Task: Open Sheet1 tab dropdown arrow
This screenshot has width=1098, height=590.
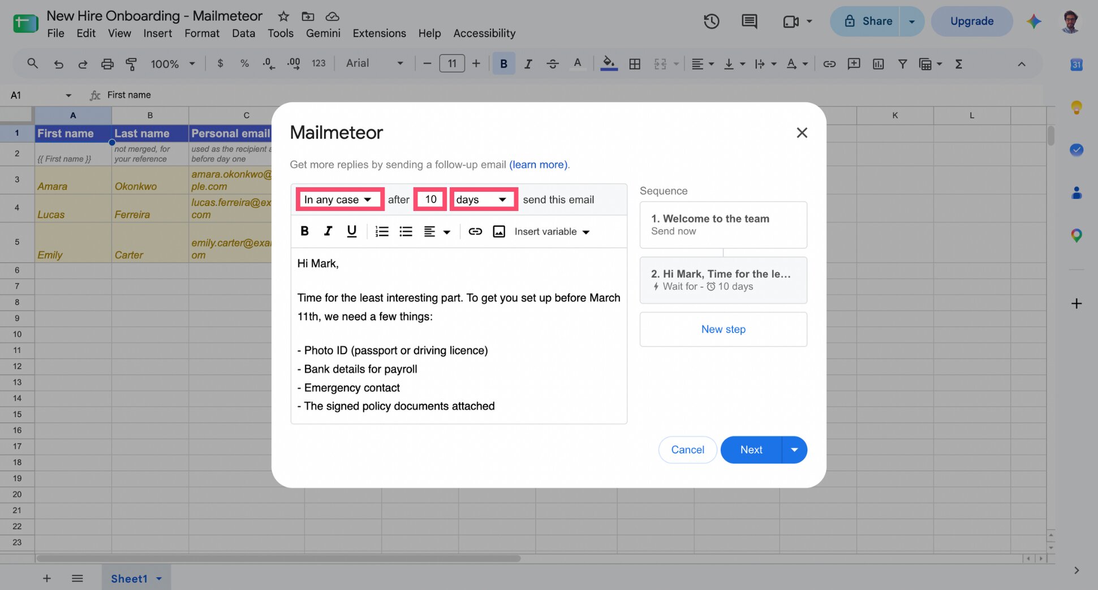Action: point(159,578)
